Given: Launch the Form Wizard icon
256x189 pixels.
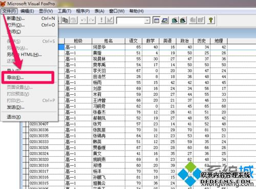Looking at the screenshot, I should [x=175, y=20].
